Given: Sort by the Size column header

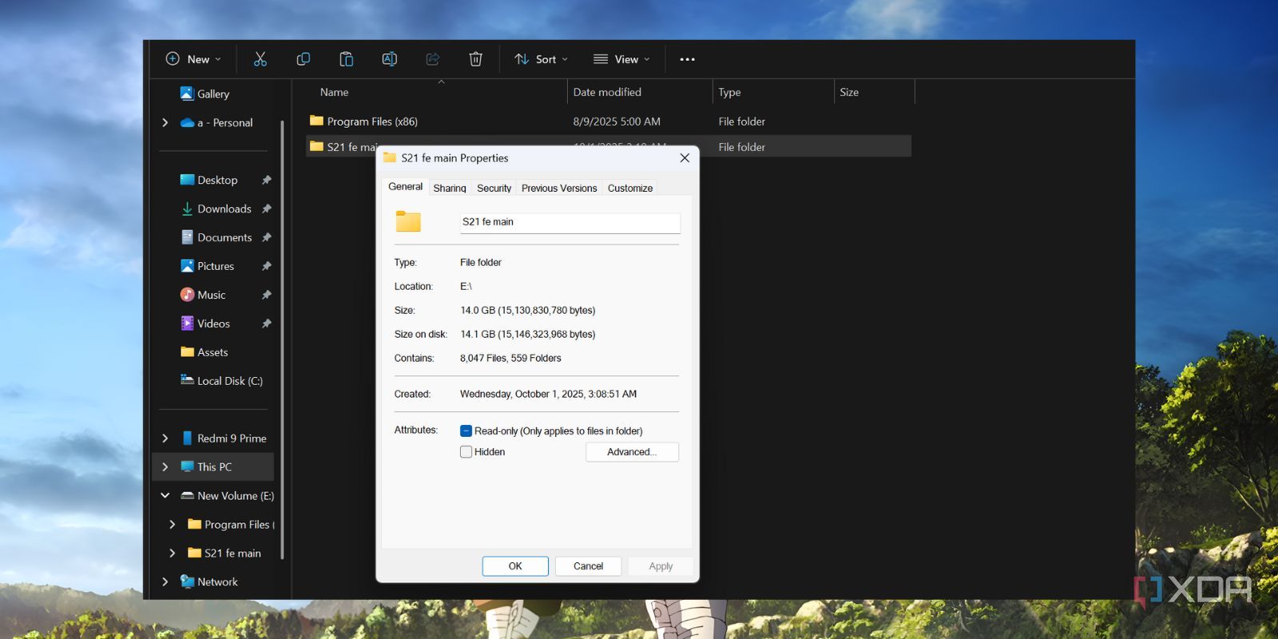Looking at the screenshot, I should coord(875,92).
